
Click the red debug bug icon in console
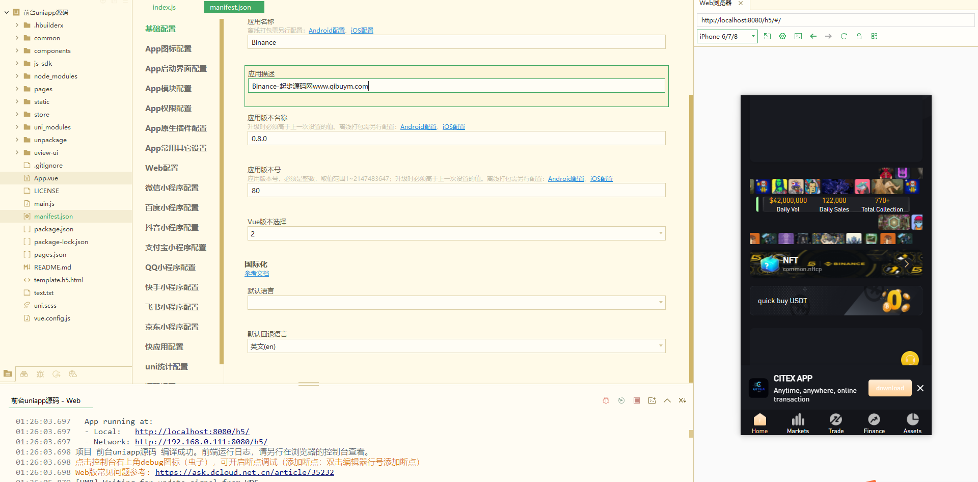[x=606, y=400]
